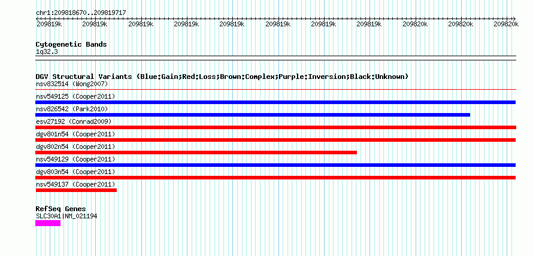Select the short red nsv549137 loss bar

76,190
